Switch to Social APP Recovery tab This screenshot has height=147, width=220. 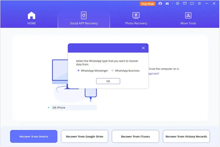pos(84,18)
